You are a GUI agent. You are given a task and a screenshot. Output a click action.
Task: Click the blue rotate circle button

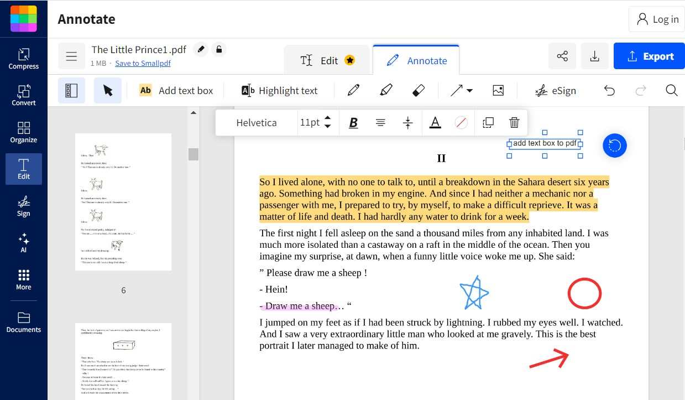[x=615, y=146]
